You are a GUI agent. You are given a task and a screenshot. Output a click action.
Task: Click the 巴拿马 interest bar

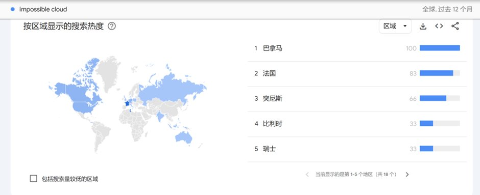(x=440, y=48)
